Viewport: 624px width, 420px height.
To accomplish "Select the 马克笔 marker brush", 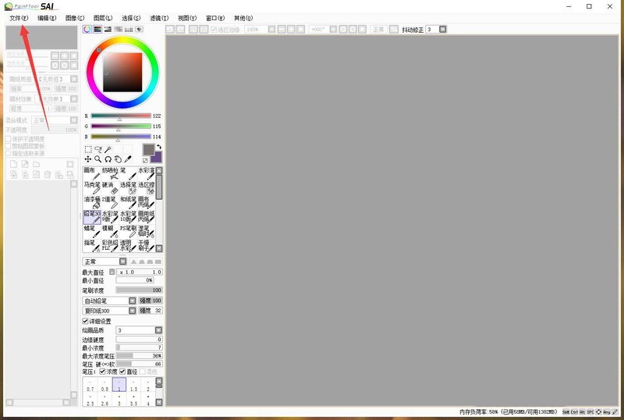I will (91, 188).
